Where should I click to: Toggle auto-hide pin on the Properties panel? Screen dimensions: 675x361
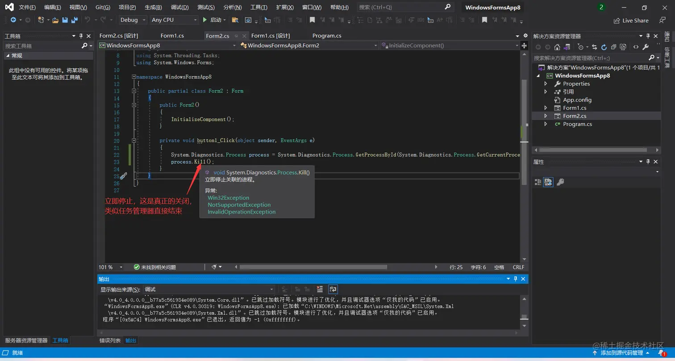pos(649,162)
